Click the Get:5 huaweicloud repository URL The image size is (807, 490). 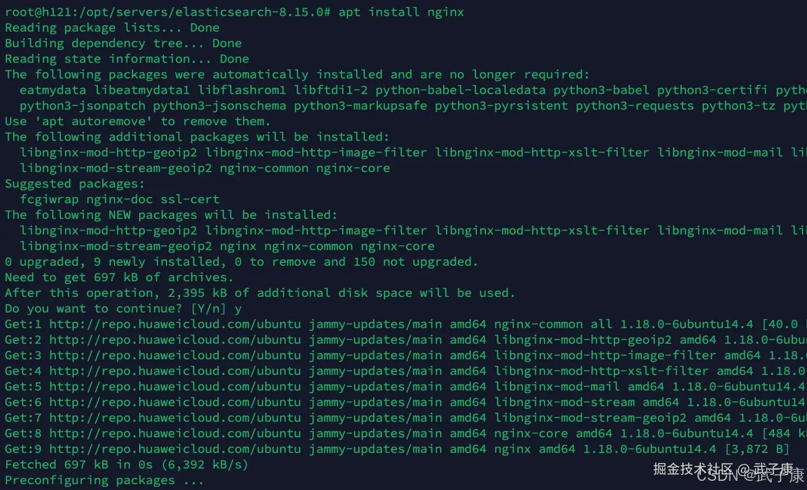[x=175, y=387]
